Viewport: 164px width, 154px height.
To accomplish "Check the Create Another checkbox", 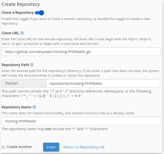I will (3, 147).
